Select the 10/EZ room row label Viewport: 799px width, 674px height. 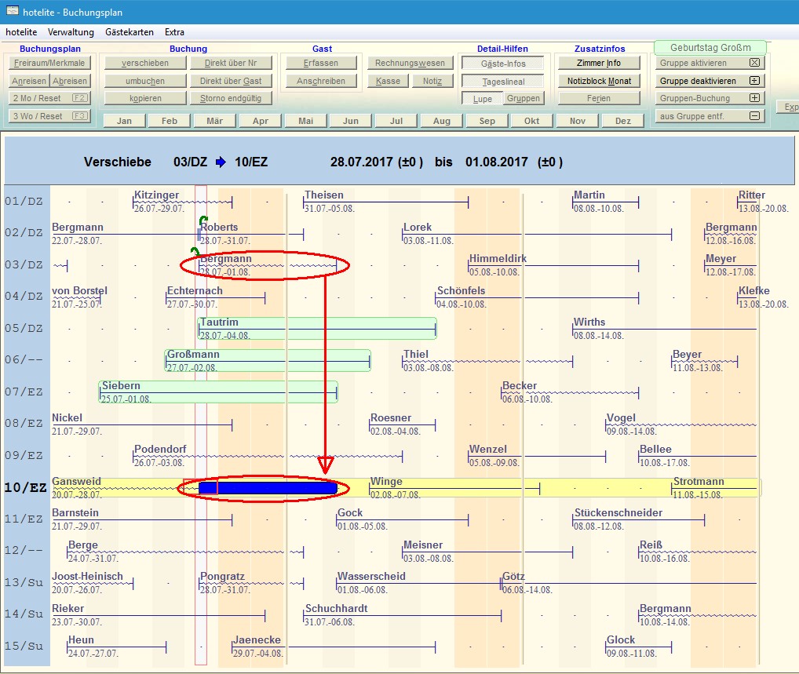point(25,488)
